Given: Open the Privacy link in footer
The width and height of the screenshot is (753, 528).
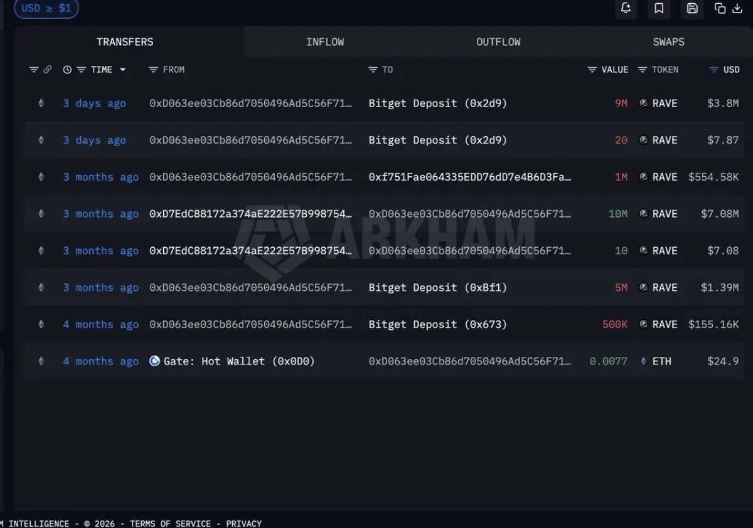Looking at the screenshot, I should (244, 523).
